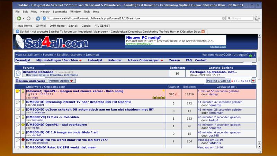Click yellow folder icon of OpenPLi release topic

click(x=18, y=91)
